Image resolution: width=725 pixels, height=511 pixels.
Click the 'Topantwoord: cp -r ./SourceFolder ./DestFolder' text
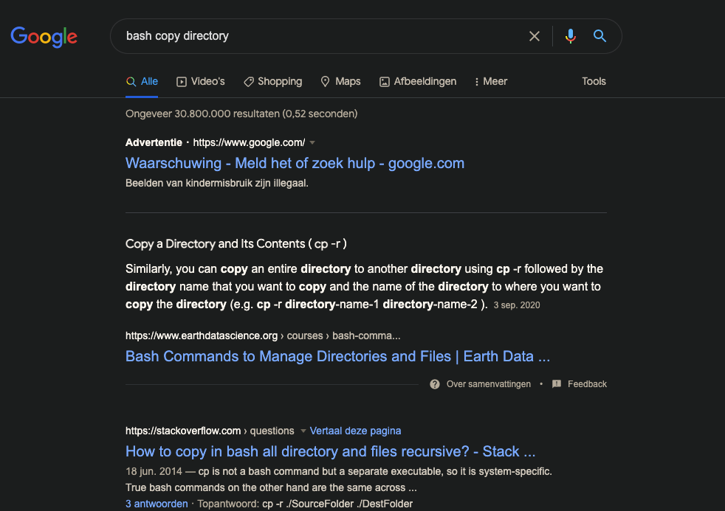(x=305, y=504)
